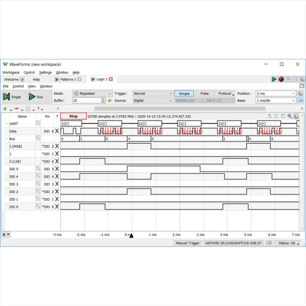Image resolution: width=306 pixels, height=306 pixels.
Task: Click the Manual Trigger button
Action: [188, 243]
